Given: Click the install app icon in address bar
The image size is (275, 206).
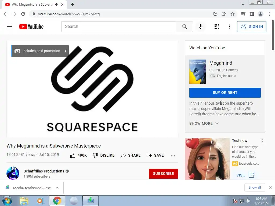Looking at the screenshot, I should pos(215,14).
